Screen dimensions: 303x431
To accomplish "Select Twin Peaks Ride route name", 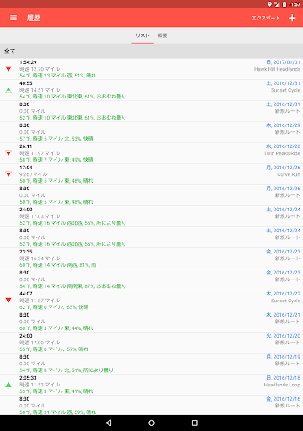I will [282, 153].
